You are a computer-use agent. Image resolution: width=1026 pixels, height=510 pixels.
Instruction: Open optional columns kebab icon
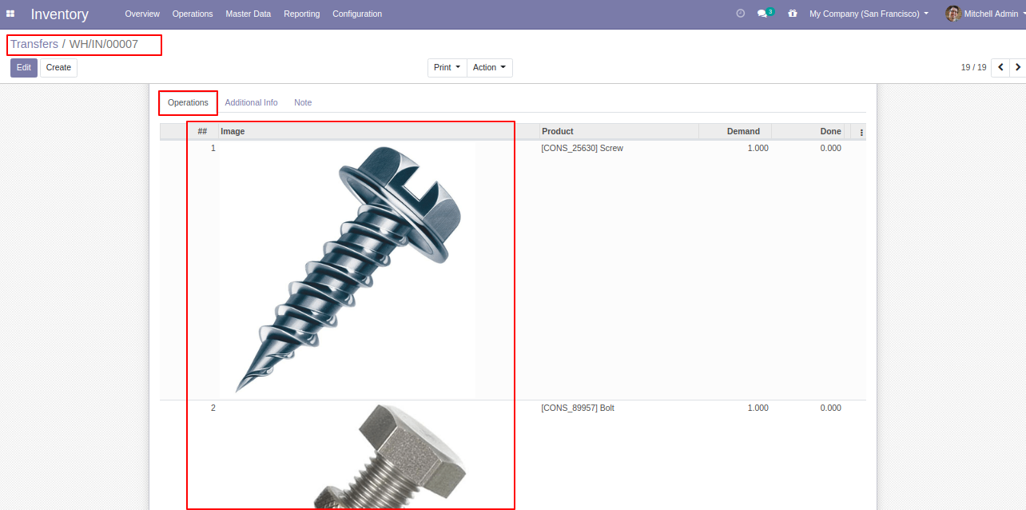click(x=861, y=132)
